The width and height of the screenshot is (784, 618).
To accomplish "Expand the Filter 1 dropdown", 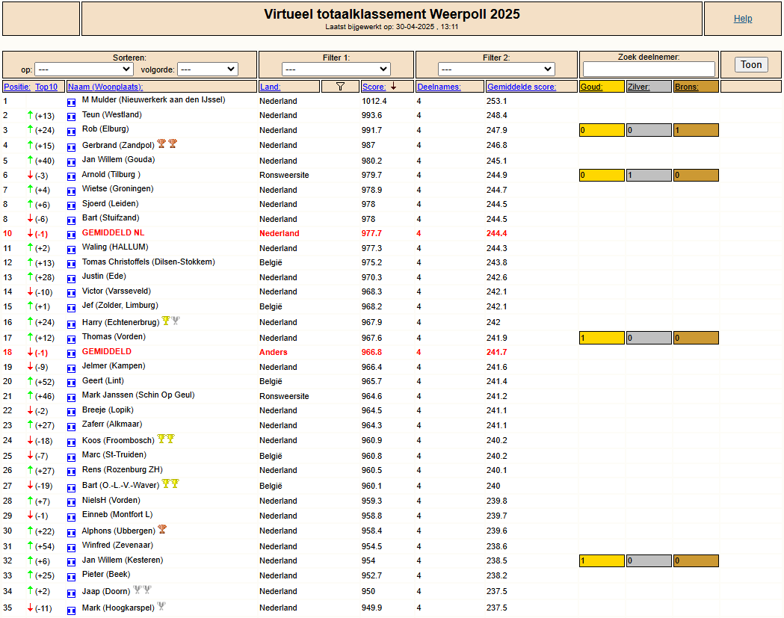I will pyautogui.click(x=336, y=69).
